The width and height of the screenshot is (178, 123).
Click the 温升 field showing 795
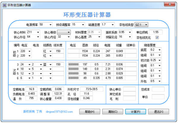pos(31,98)
